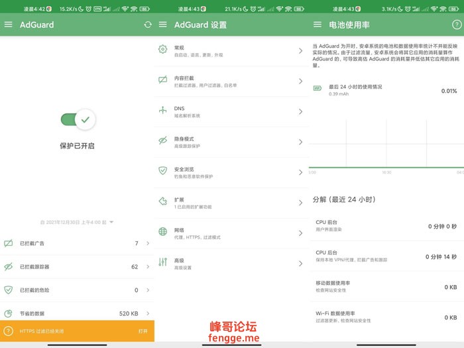
Task: Select the 移动数据使用率 row
Action: [x=386, y=286]
